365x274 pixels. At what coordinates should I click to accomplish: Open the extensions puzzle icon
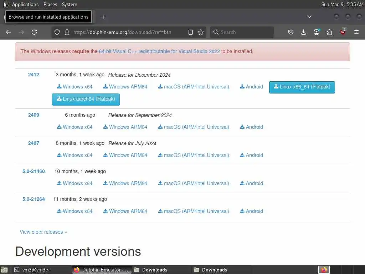pyautogui.click(x=330, y=32)
